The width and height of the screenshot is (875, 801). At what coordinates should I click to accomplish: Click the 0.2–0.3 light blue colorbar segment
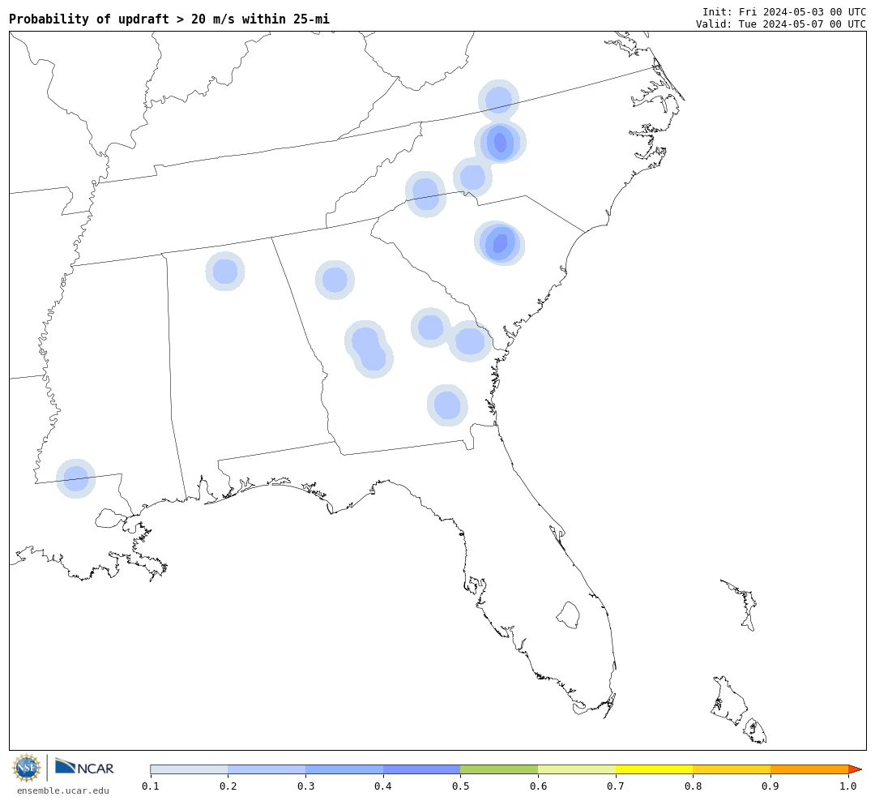pyautogui.click(x=267, y=769)
